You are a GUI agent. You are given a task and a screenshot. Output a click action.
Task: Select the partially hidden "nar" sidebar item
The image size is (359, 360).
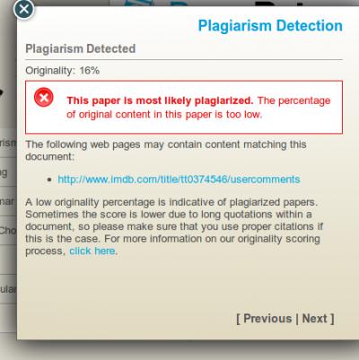pyautogui.click(x=7, y=201)
